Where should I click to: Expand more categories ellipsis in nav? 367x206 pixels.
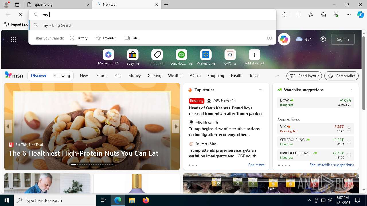tap(277, 76)
